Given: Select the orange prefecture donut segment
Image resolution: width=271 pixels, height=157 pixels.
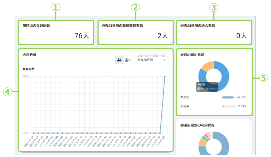Looking at the screenshot, I should [202, 142].
